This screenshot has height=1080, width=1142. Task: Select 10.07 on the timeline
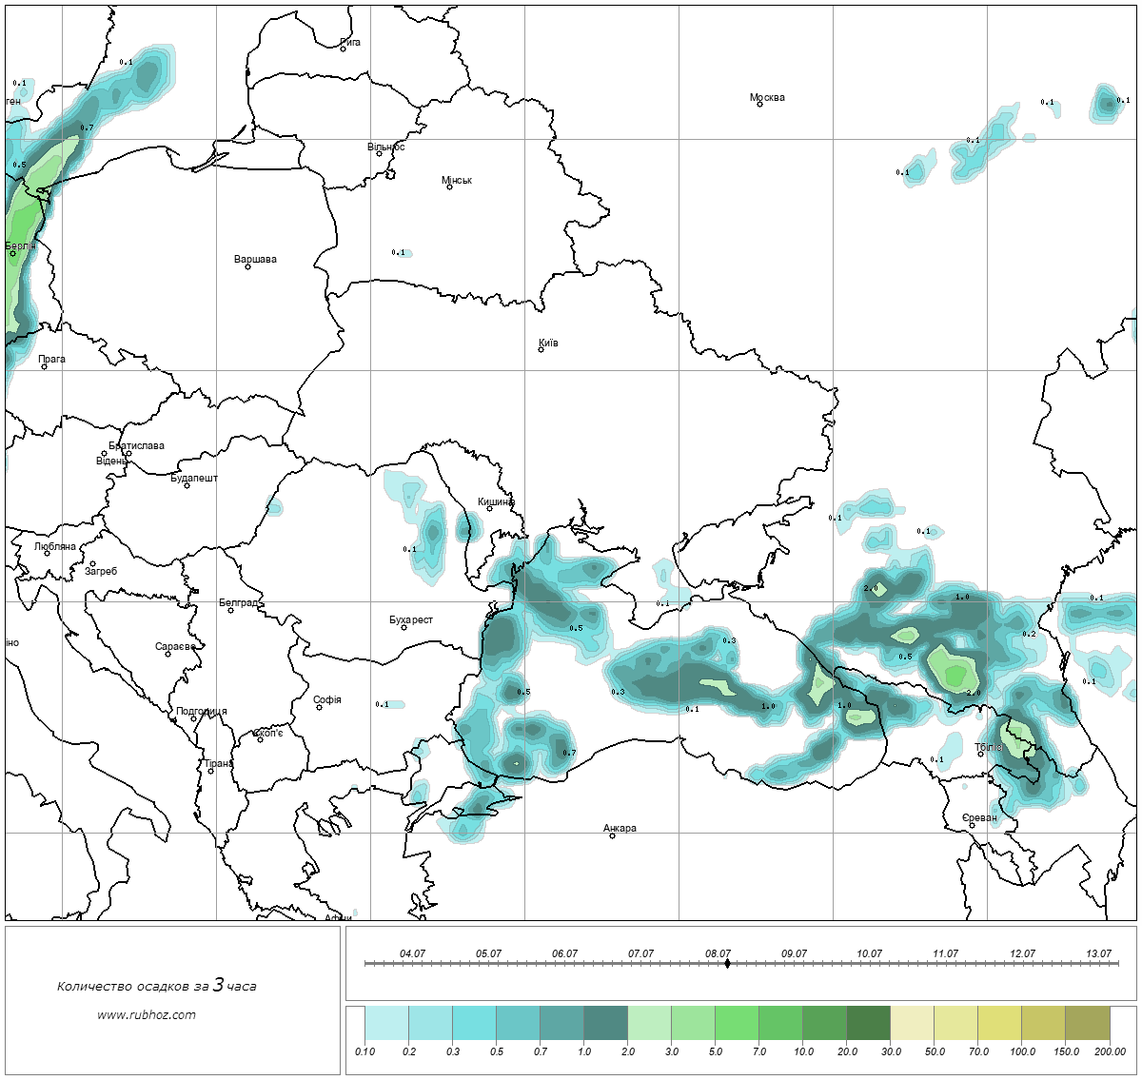click(x=869, y=963)
